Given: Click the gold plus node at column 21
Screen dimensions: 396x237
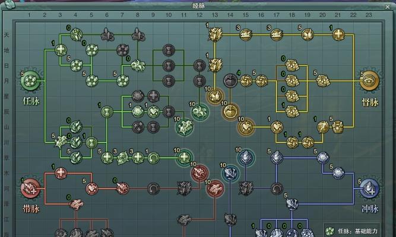Looking at the screenshot, I should click(338, 34).
